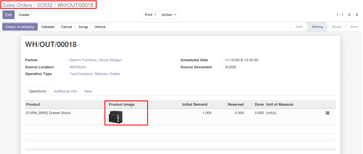
Task: Click the next record arrow icon
Action: (357, 15)
